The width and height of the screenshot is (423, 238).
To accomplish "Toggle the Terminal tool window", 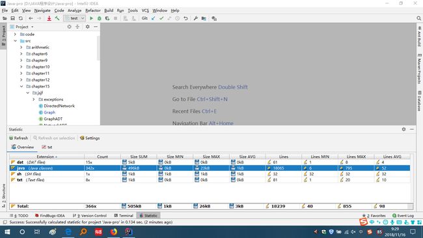I will [124, 216].
